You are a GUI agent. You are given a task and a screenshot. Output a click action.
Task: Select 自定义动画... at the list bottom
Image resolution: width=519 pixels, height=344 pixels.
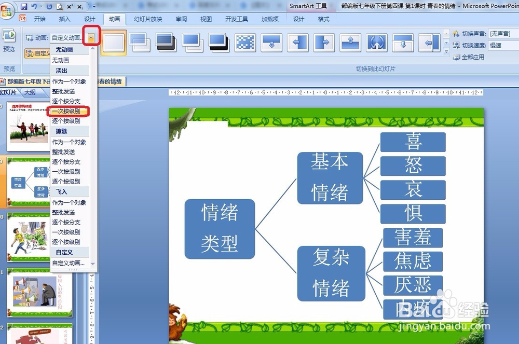[70, 263]
